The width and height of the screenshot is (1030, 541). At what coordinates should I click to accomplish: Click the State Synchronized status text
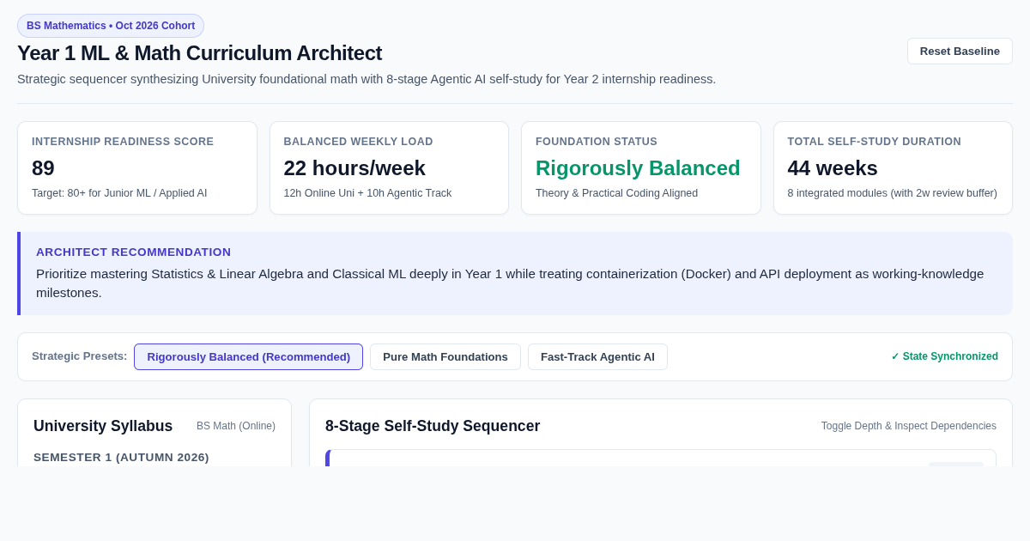coord(944,356)
